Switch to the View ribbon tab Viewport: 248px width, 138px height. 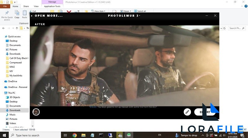pyautogui.click(x=36, y=6)
